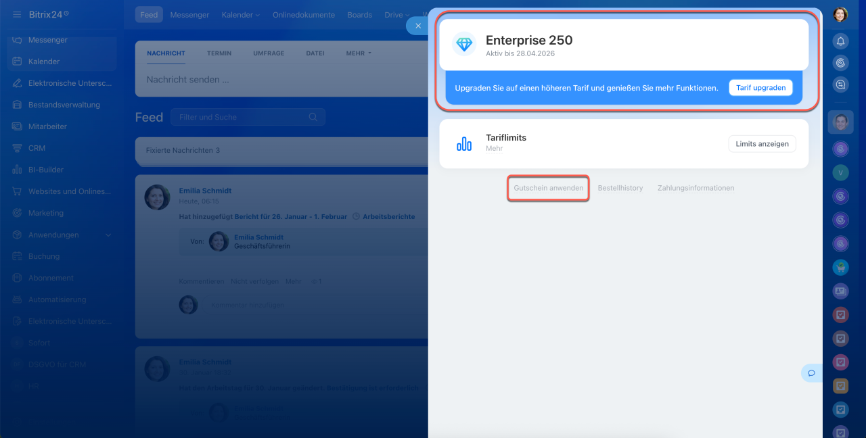Expand Fixierte Nachrichten 3 section
This screenshot has height=438, width=866.
tap(282, 150)
